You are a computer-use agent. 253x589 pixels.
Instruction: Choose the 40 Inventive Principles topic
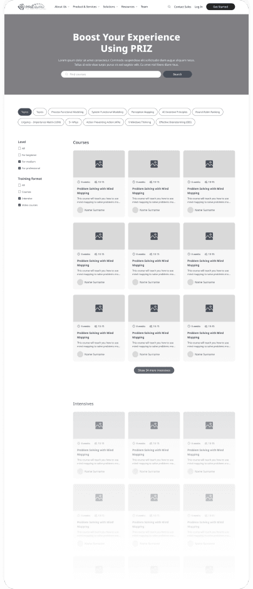[175, 112]
